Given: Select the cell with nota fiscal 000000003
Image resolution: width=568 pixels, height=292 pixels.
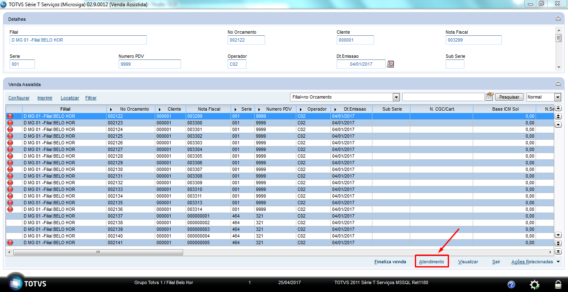Looking at the screenshot, I should pos(208,229).
